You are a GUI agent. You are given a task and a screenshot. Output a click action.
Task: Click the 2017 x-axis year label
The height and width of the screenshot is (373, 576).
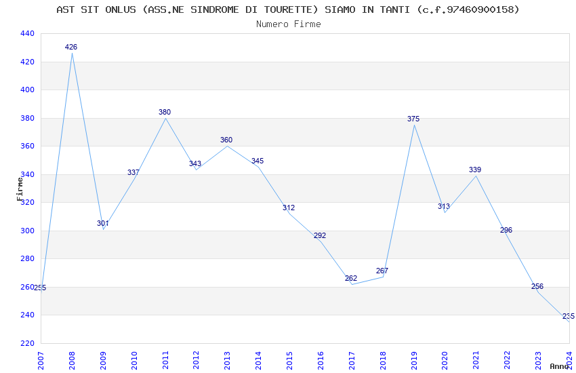tap(352, 360)
